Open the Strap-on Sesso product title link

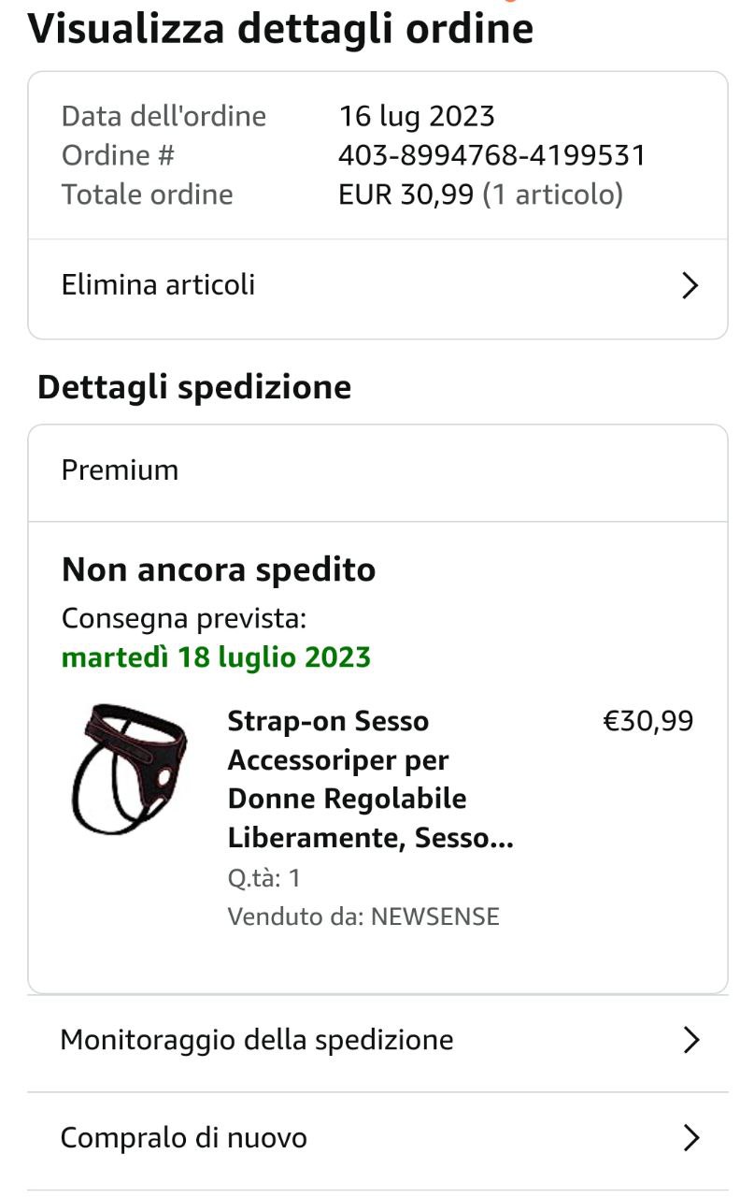(370, 780)
